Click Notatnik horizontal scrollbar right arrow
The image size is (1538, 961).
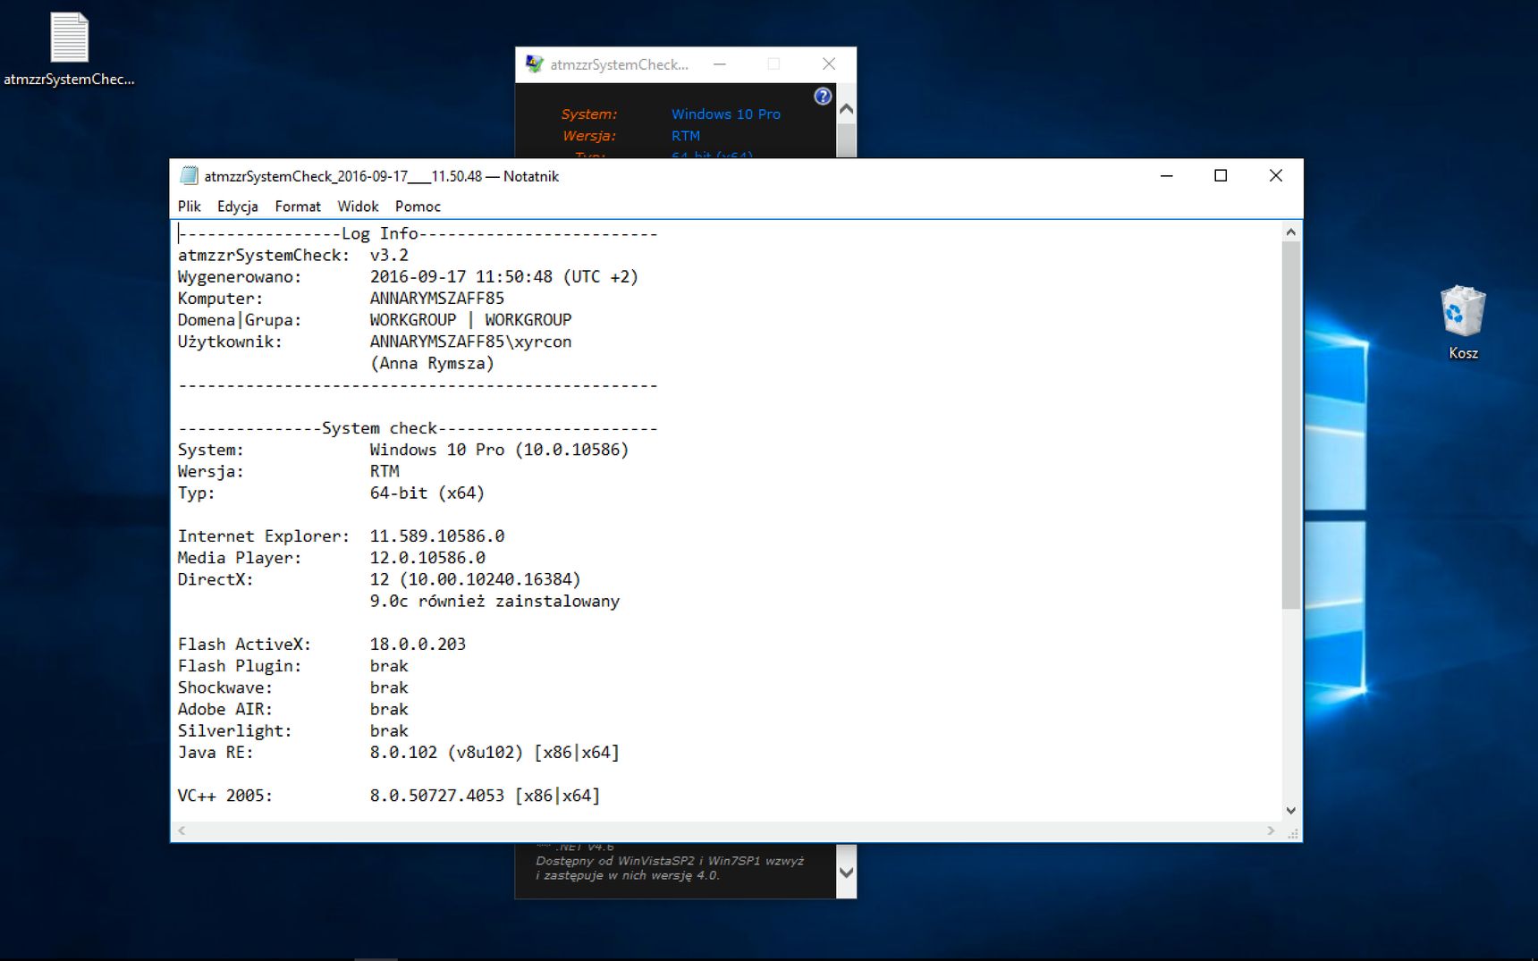1271,830
